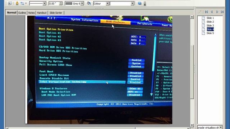
Task: Click the Area fill bucket icon
Action: point(89,3)
